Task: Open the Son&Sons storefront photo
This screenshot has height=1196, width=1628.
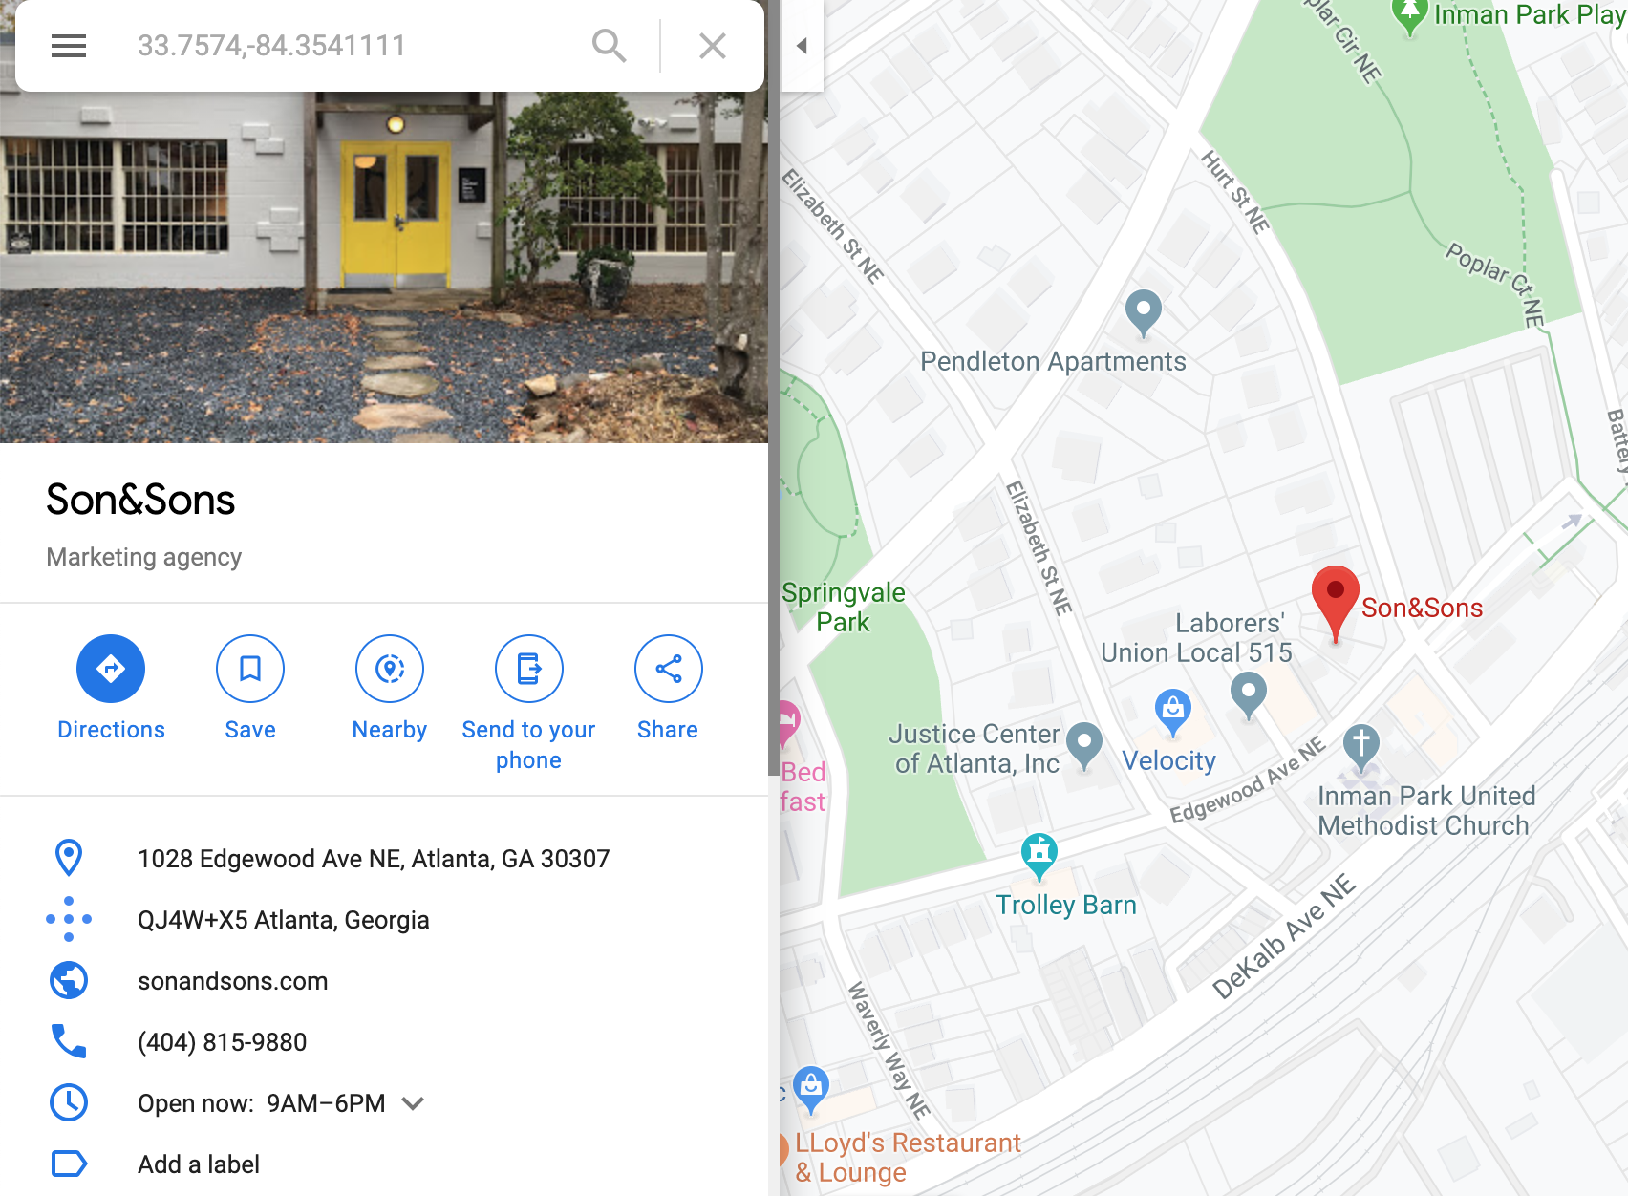Action: pyautogui.click(x=384, y=267)
